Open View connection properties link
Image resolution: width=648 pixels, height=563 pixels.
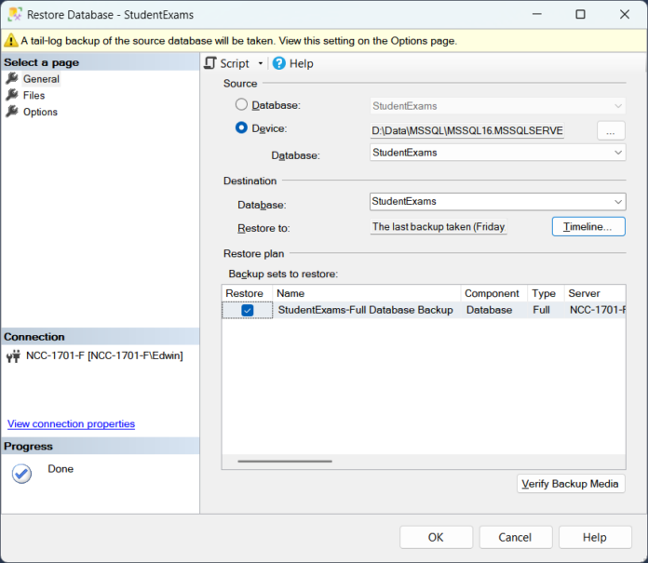pyautogui.click(x=71, y=423)
